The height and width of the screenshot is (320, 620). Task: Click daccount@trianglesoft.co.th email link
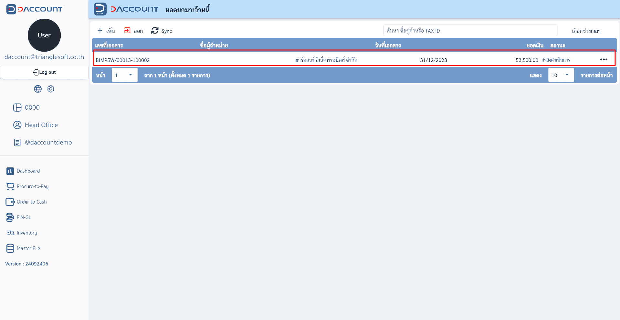point(44,57)
